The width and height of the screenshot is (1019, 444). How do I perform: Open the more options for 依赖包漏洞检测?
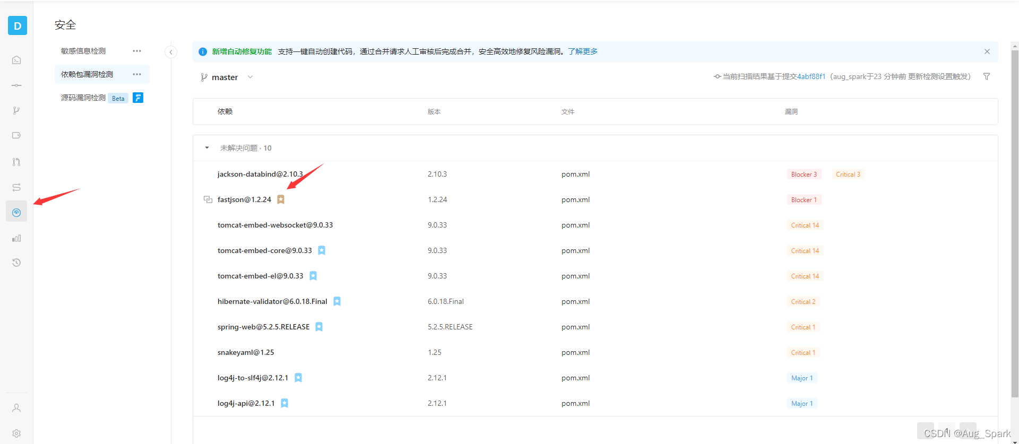click(x=137, y=74)
